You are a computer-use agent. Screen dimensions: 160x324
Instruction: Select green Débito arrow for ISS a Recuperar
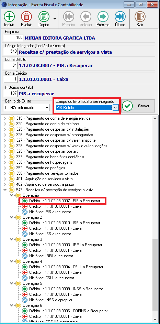click(24, 223)
